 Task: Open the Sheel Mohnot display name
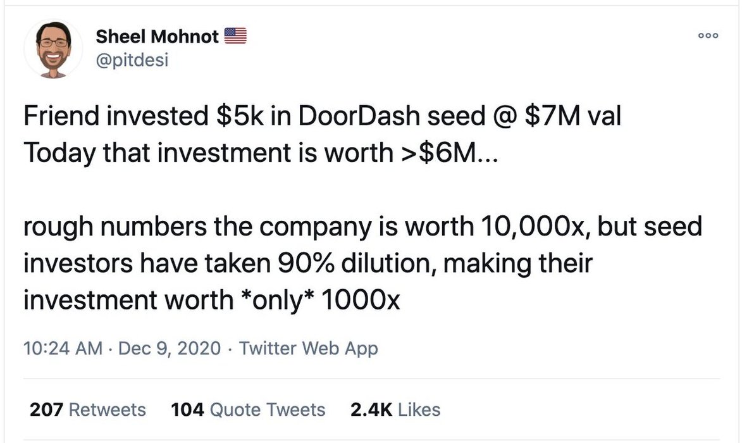157,37
